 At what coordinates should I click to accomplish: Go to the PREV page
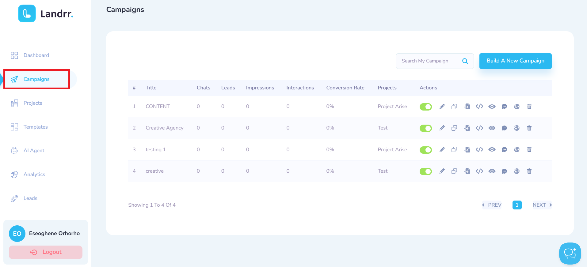tap(492, 205)
